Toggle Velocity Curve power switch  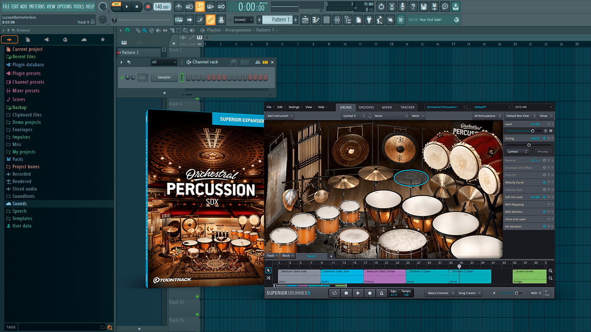tap(544, 182)
